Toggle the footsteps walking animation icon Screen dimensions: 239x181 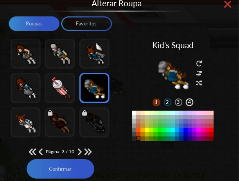199,73
